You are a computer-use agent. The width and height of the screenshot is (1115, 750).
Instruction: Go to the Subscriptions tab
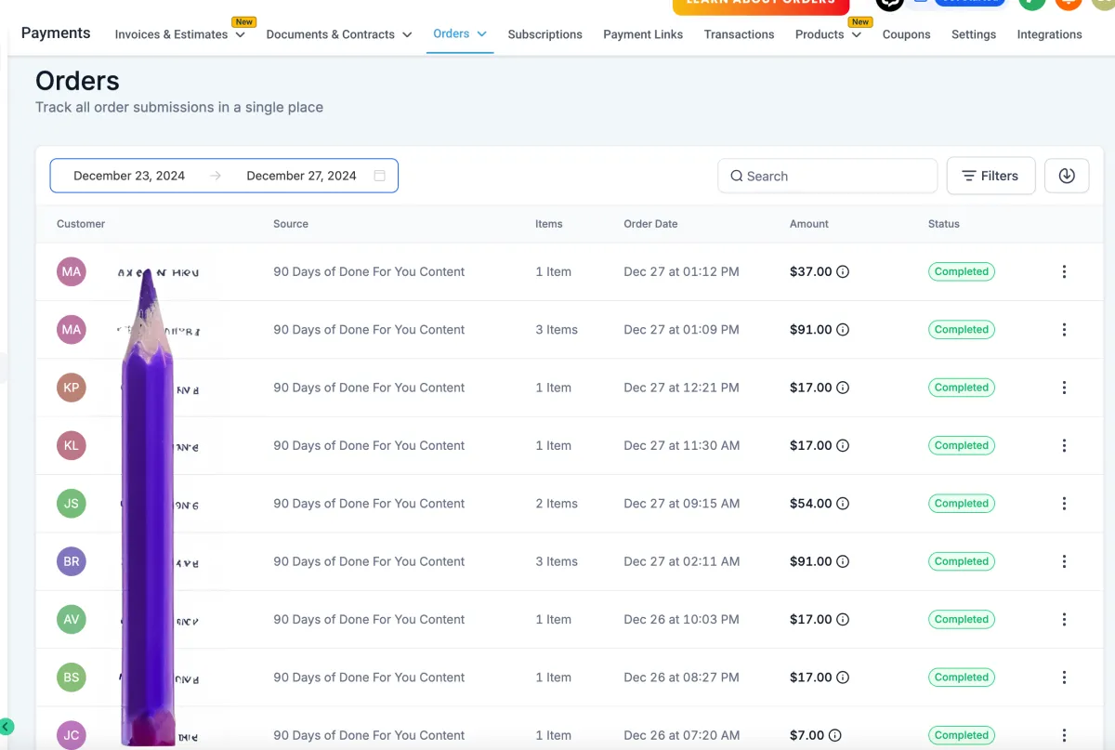coord(544,34)
